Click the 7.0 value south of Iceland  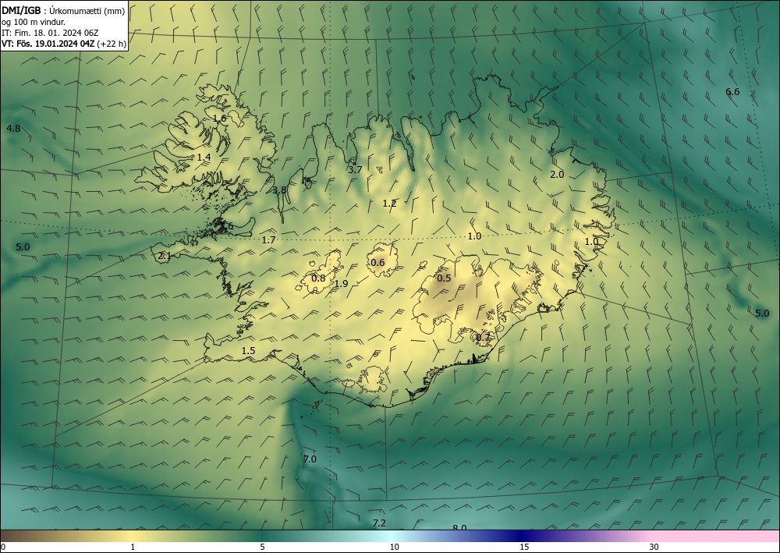(310, 459)
